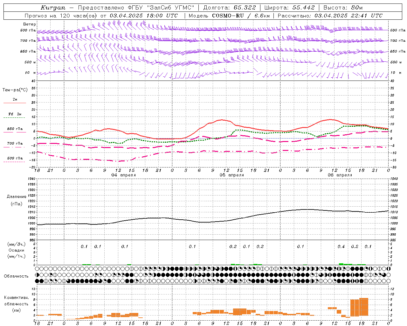Click the elevation text "Высота: 80м"
The height and width of the screenshot is (326, 407).
click(x=343, y=8)
